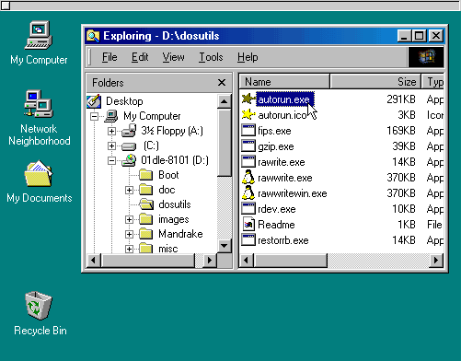The height and width of the screenshot is (361, 461).
Task: Click My Computer icon in folder tree
Action: (111, 116)
